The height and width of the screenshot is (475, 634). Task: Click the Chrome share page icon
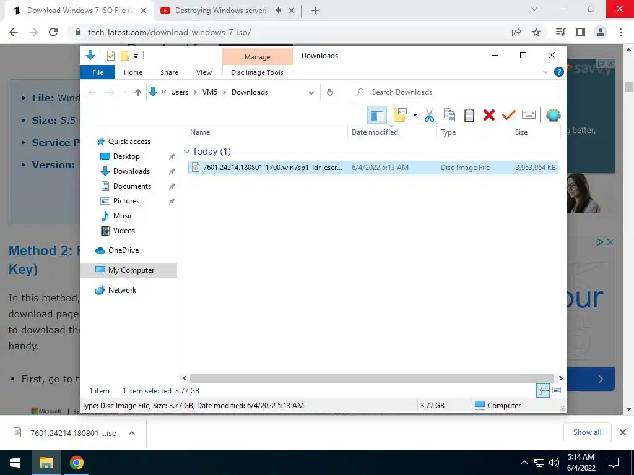pos(516,32)
